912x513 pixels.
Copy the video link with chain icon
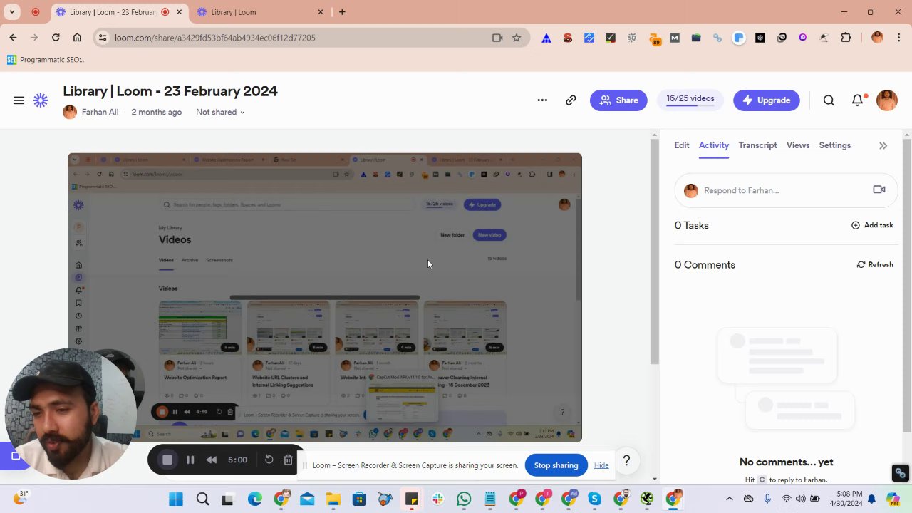pos(571,100)
